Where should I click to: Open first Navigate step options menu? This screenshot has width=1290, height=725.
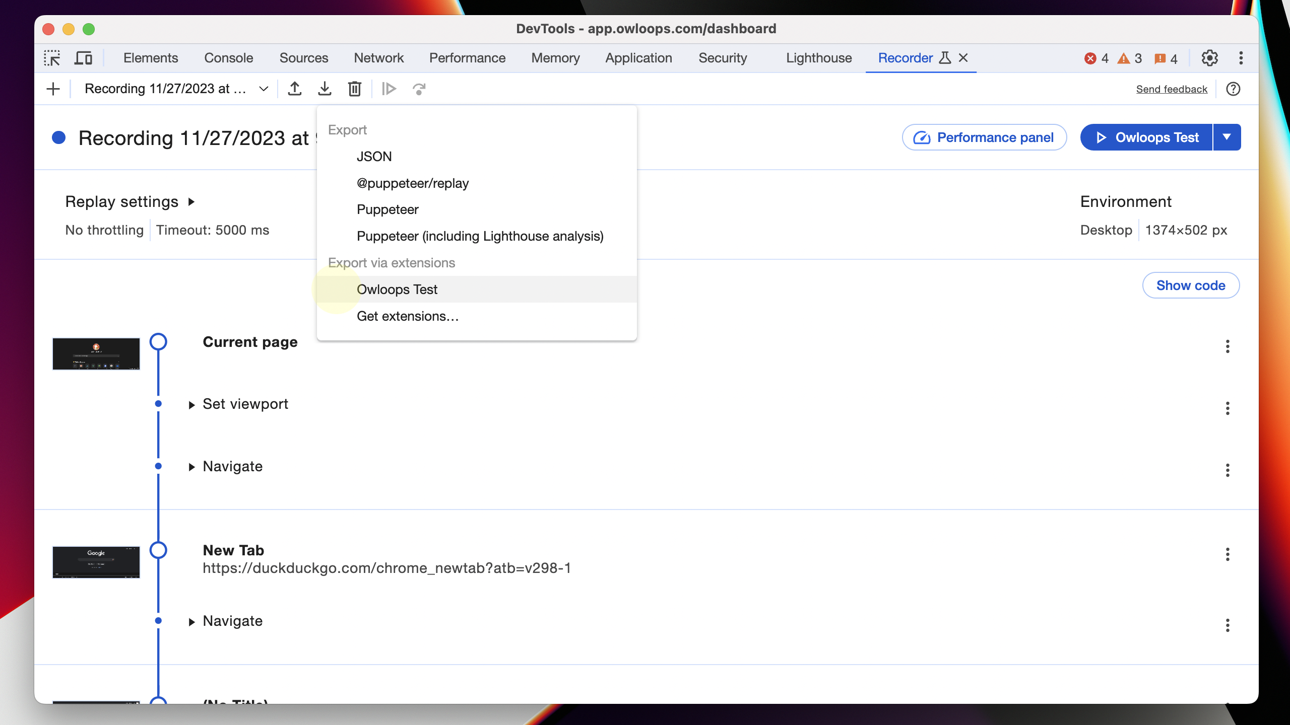tap(1228, 470)
